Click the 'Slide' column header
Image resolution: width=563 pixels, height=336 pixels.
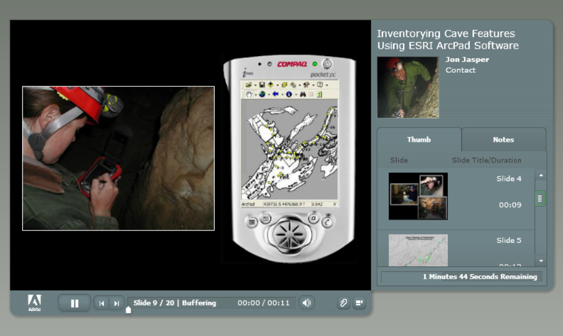click(399, 160)
